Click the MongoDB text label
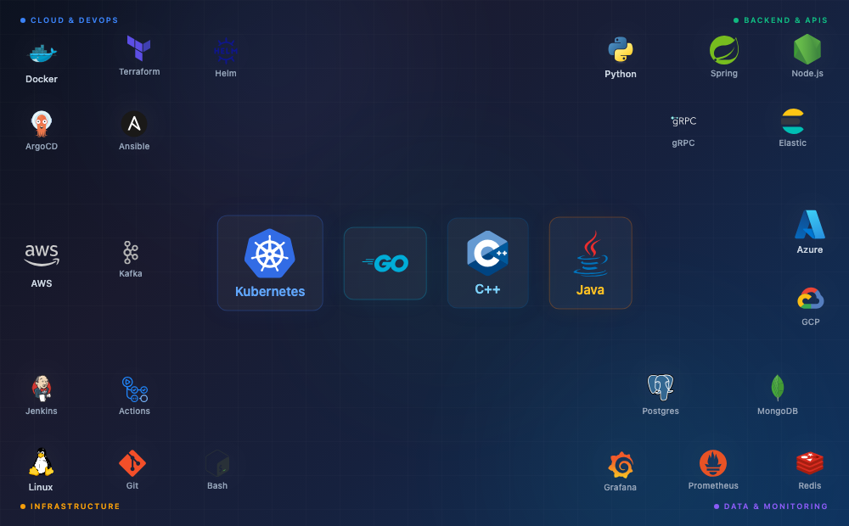Screen dimensions: 849x526 coord(778,411)
